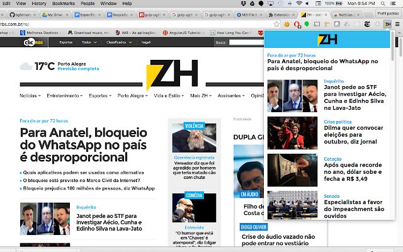
Task: Click the Dropbox menu bar icon
Action: [x=244, y=3]
